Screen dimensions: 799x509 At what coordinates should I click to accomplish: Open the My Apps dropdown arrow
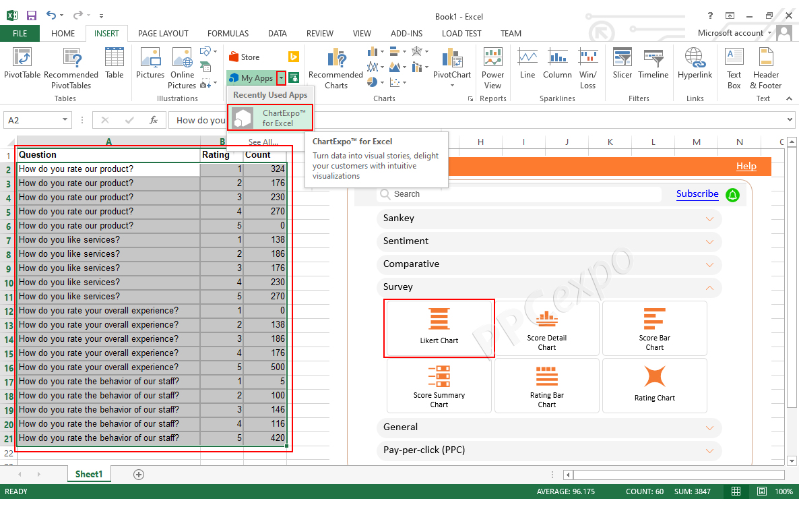(282, 78)
